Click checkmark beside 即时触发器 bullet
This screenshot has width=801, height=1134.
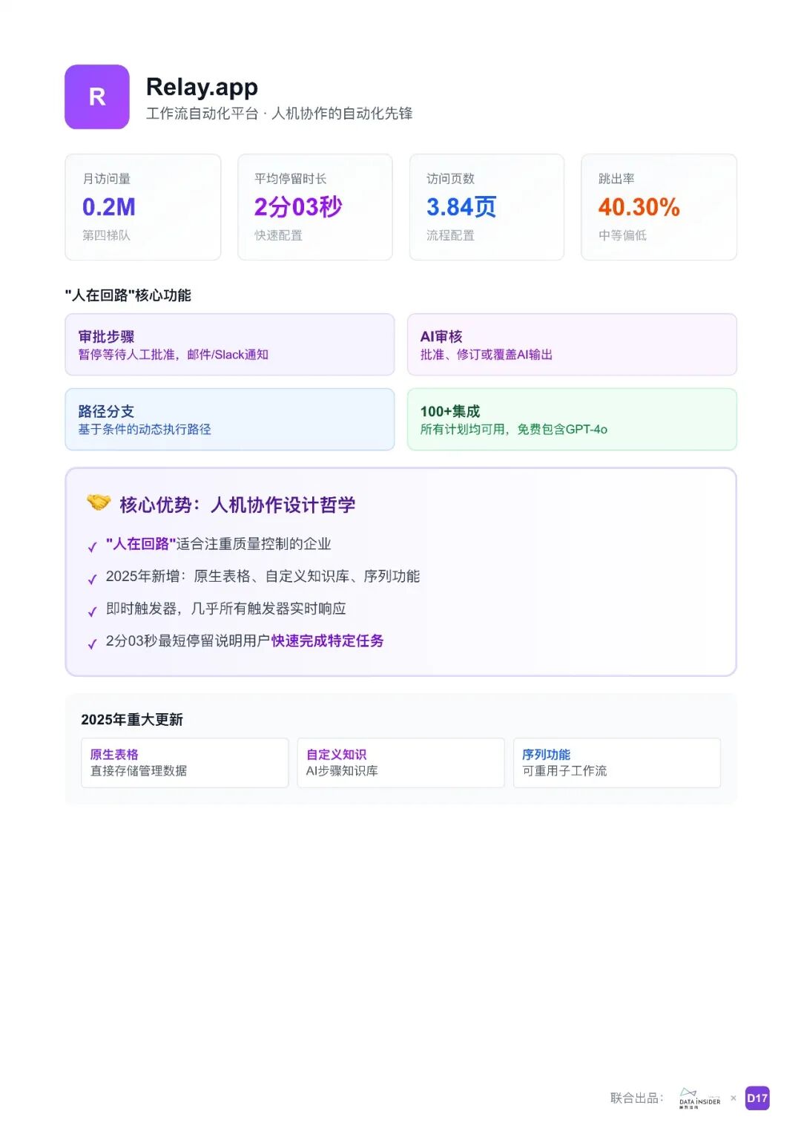[93, 612]
